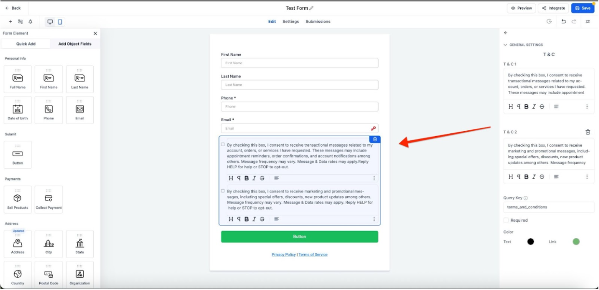The height and width of the screenshot is (290, 599).
Task: Switch to desktop preview view
Action: click(x=50, y=22)
